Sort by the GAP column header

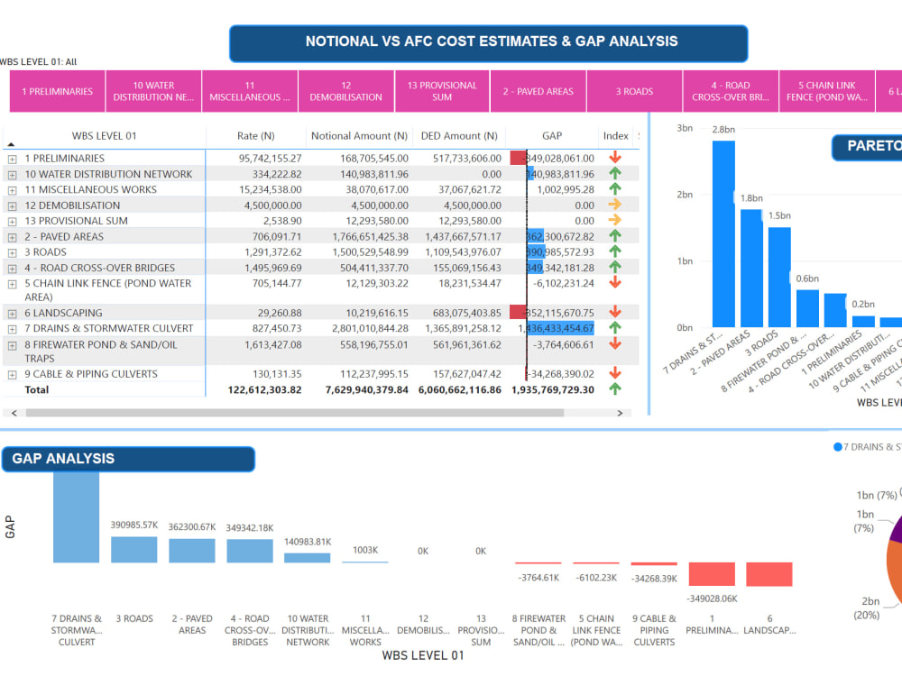(x=552, y=136)
